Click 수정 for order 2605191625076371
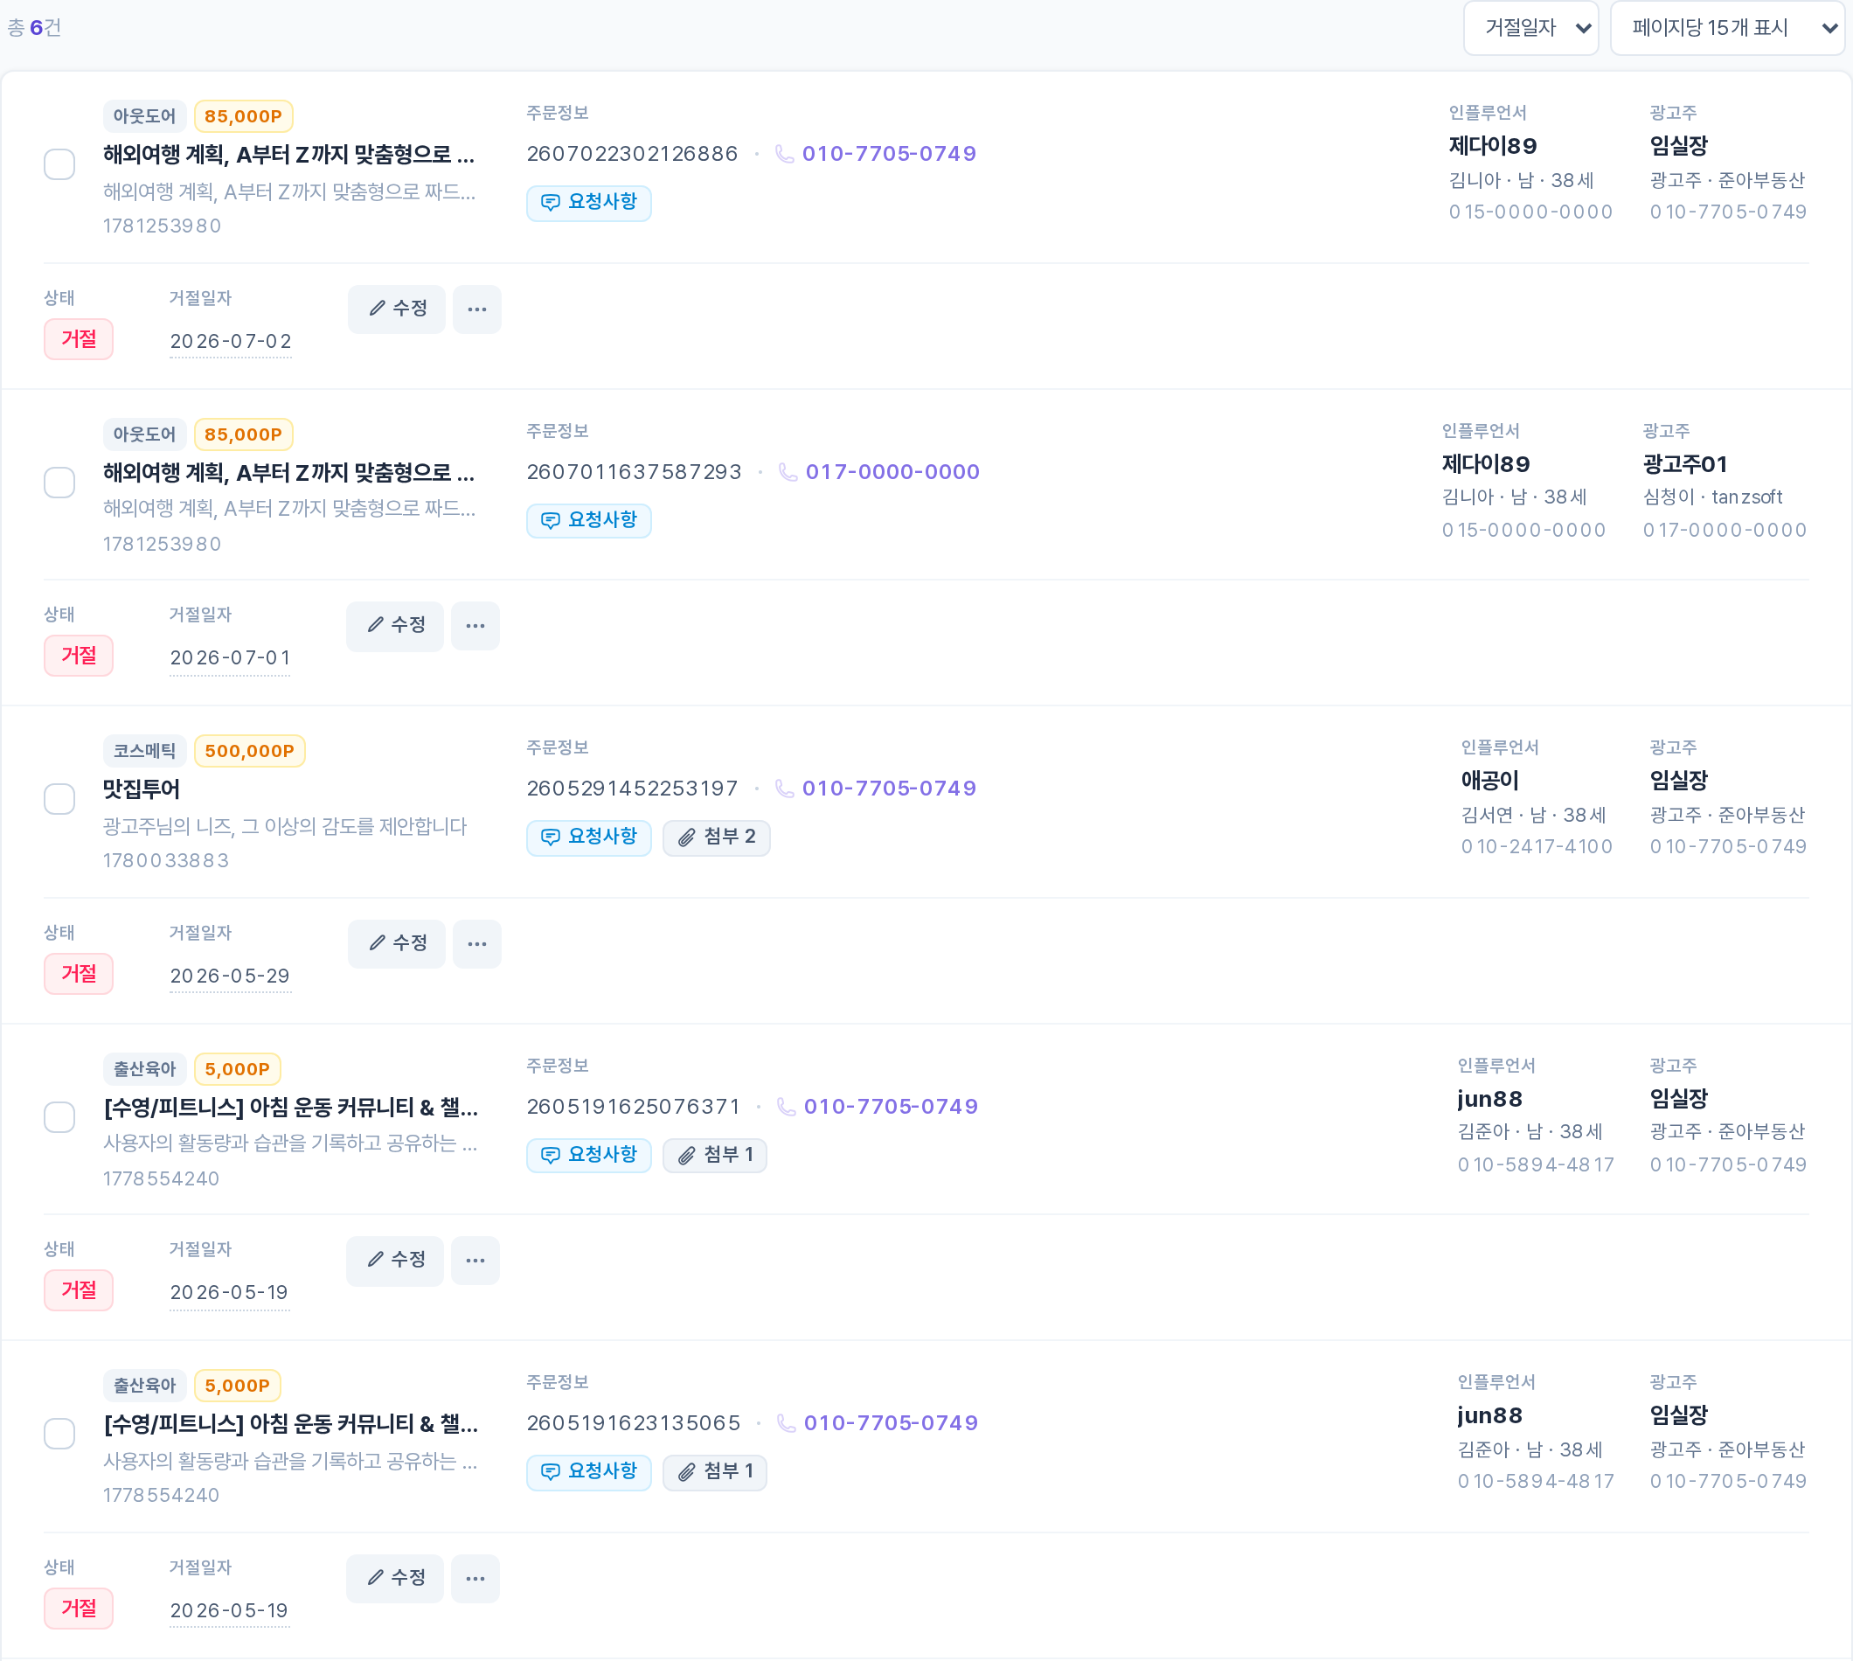The image size is (1853, 1661). pos(394,1261)
